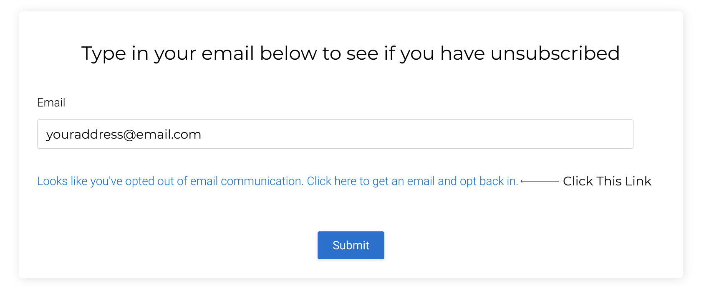Click the youraddress@email.com text
This screenshot has height=294, width=709.
tap(124, 134)
